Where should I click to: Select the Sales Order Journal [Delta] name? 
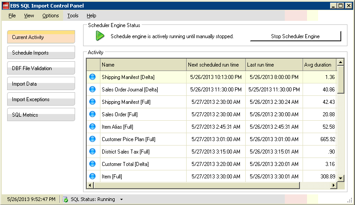coord(130,90)
